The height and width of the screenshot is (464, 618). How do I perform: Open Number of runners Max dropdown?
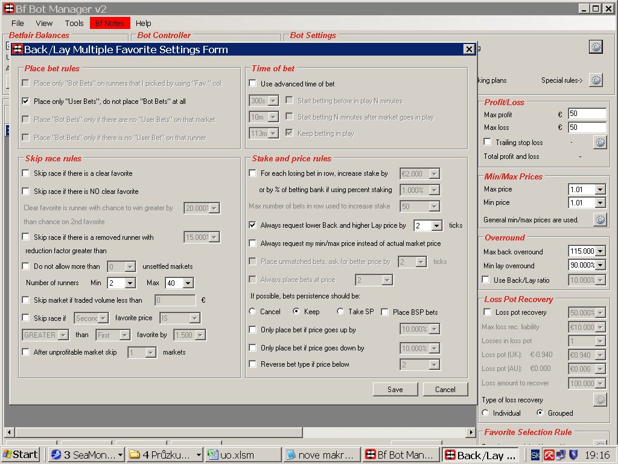(188, 283)
